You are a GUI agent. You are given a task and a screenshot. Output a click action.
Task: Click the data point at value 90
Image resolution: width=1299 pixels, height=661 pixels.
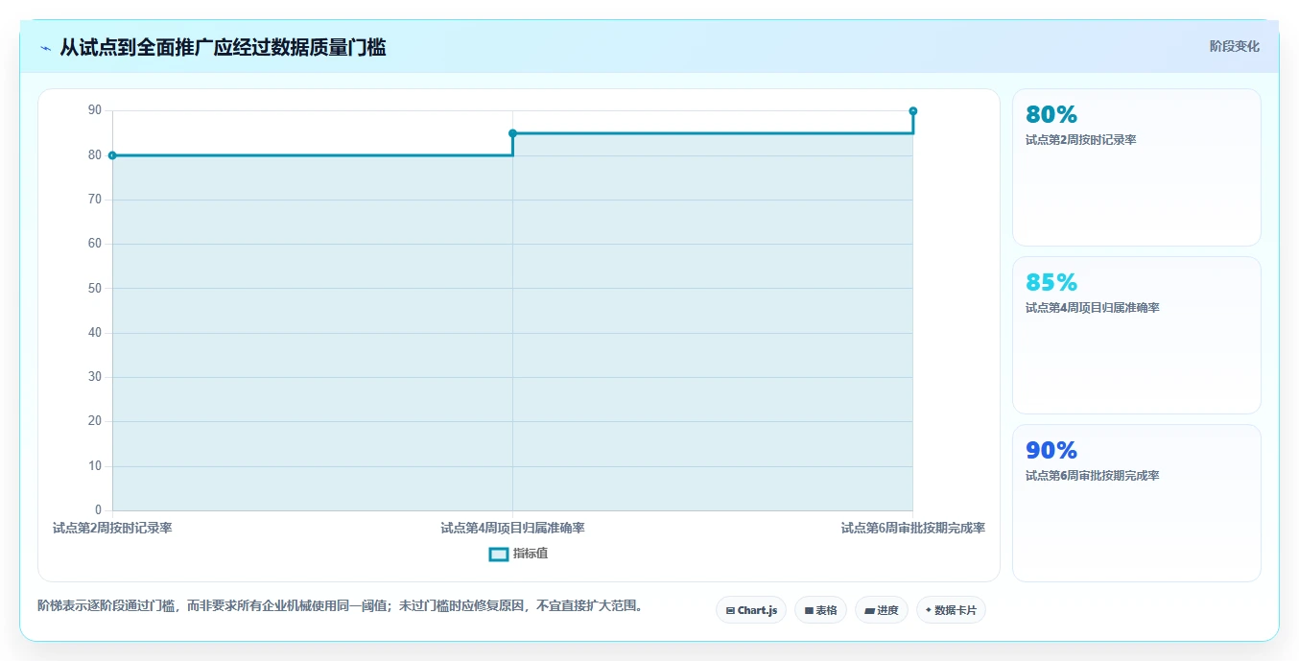(x=912, y=111)
